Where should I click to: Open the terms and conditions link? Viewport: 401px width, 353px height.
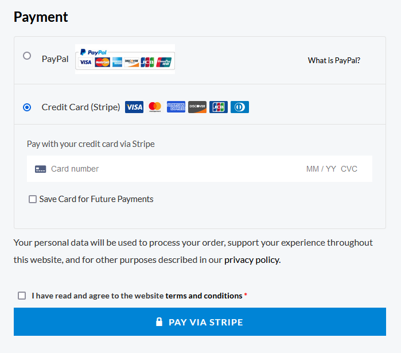click(204, 296)
